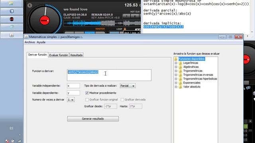Click the deck 1 number badge

pyautogui.click(x=29, y=5)
